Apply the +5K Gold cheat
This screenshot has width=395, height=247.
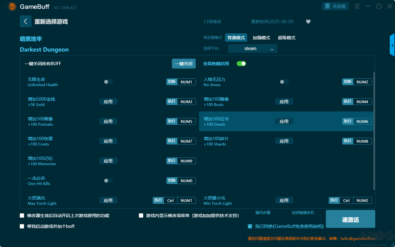tap(108, 102)
